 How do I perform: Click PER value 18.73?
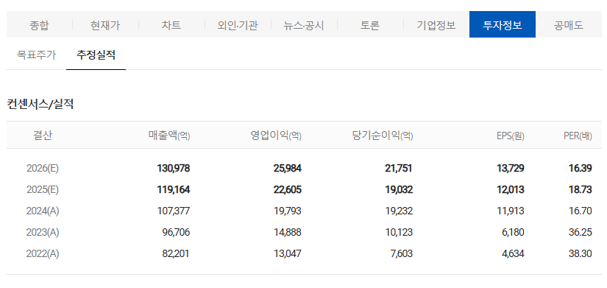coord(581,189)
